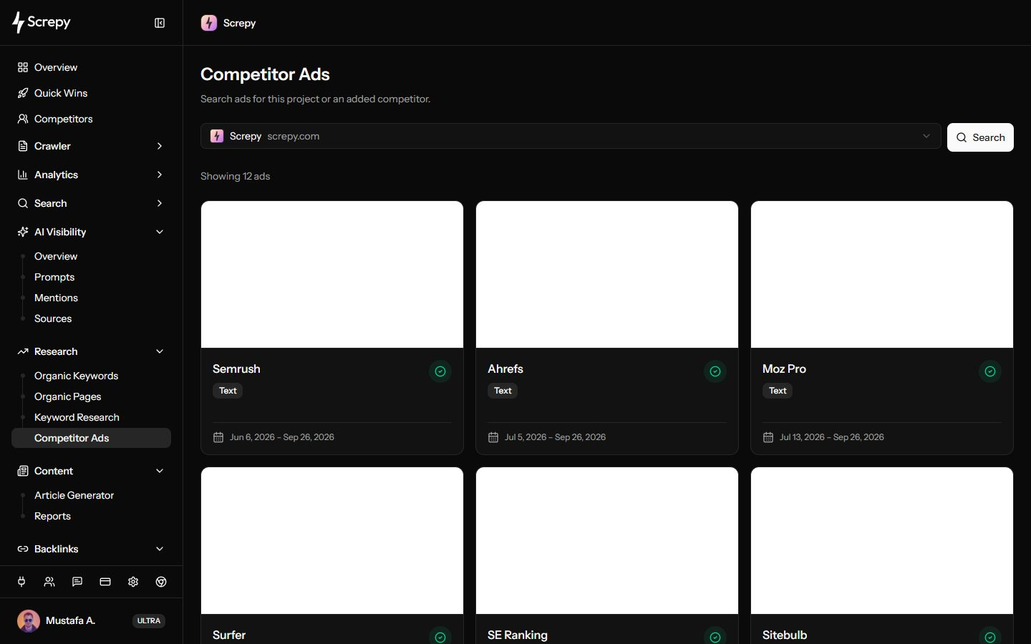The width and height of the screenshot is (1031, 644).
Task: Collapse the Backlinks section
Action: pos(91,549)
